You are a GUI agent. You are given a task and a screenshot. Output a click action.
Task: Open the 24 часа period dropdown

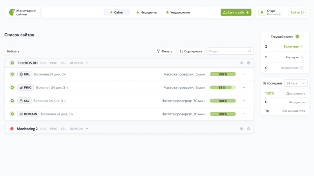pos(296,83)
